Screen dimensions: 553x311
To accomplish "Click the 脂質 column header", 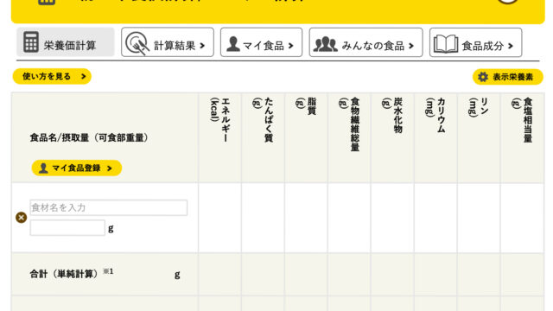I will [x=306, y=138].
